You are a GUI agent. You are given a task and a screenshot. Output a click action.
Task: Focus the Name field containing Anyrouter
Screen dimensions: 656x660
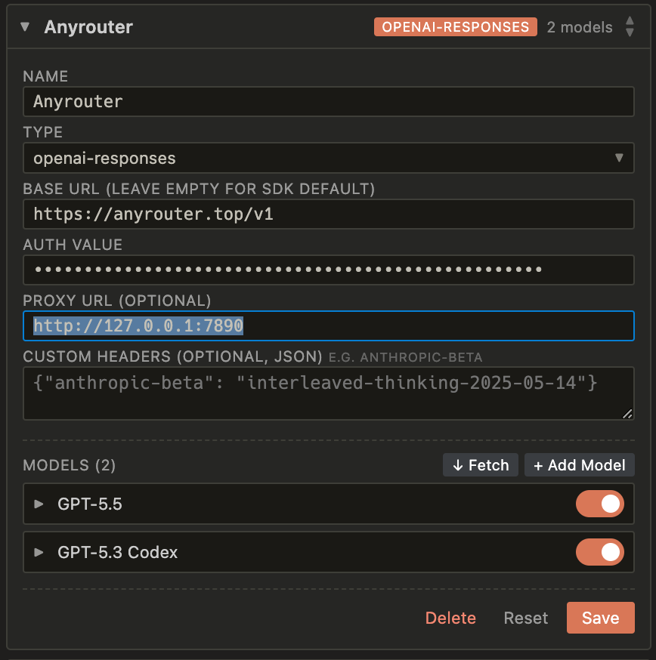[x=329, y=101]
